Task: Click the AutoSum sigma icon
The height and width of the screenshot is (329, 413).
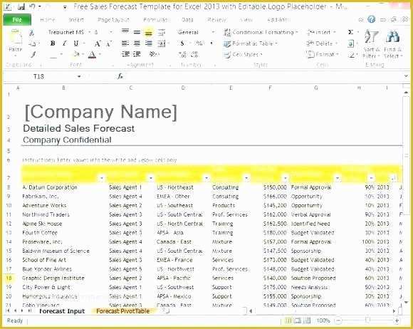Action: pyautogui.click(x=350, y=32)
